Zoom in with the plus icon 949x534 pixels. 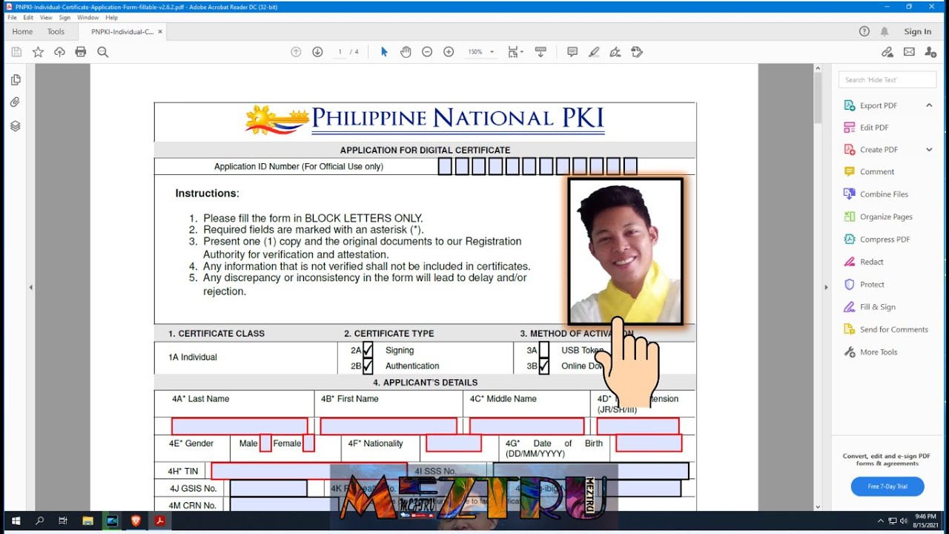click(449, 52)
